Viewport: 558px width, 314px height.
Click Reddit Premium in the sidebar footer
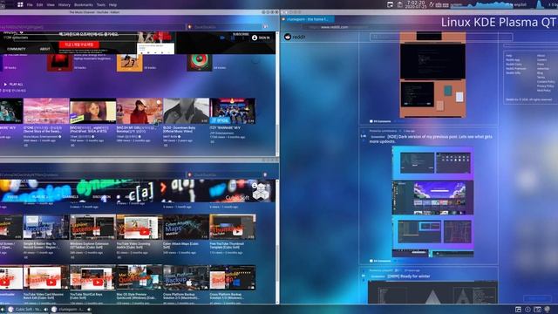515,69
